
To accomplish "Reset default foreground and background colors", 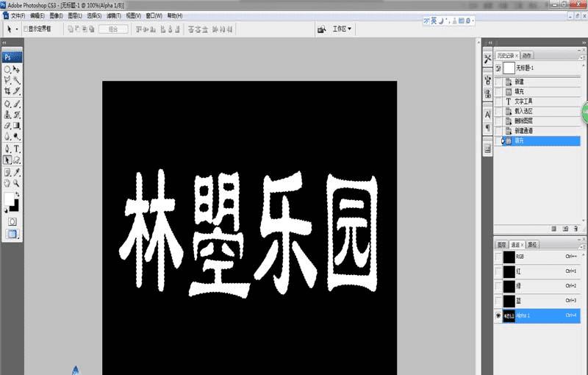I will pyautogui.click(x=6, y=211).
